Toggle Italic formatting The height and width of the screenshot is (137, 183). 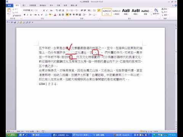[x=27, y=15]
